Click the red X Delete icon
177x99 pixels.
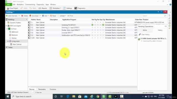(22, 16)
